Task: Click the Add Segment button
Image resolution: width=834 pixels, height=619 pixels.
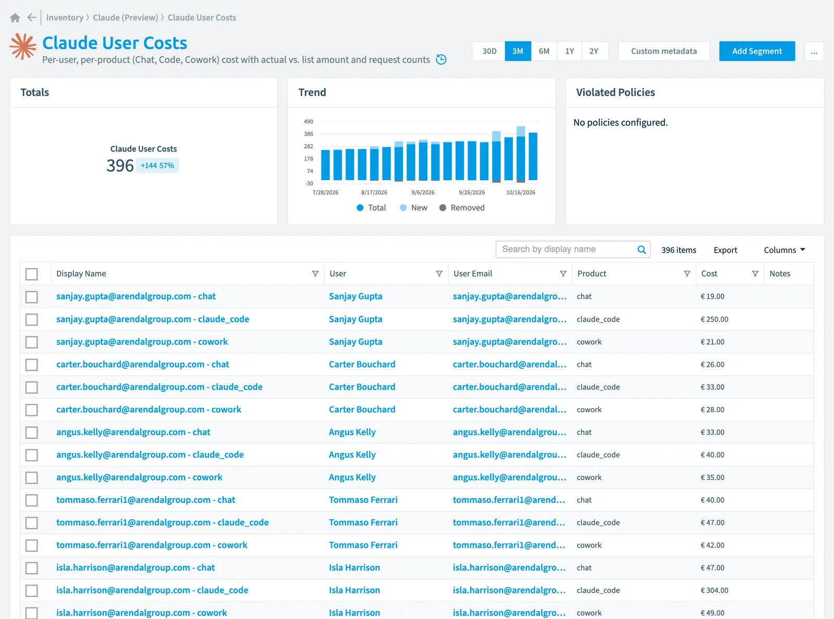Action: [x=757, y=51]
